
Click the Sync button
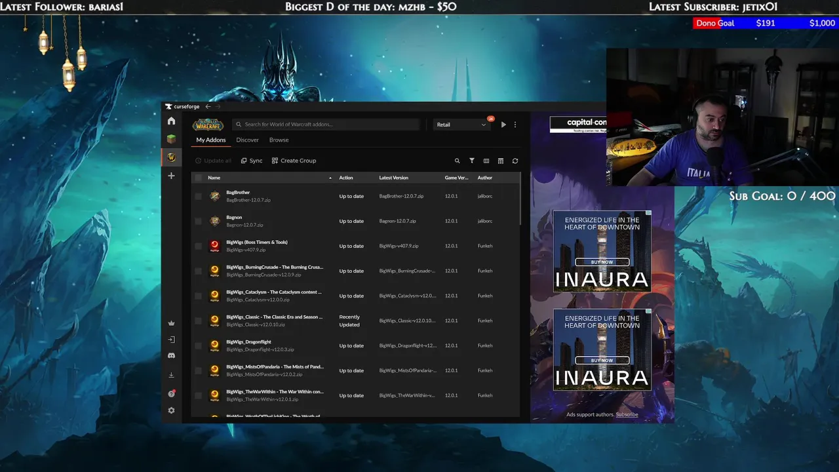252,161
